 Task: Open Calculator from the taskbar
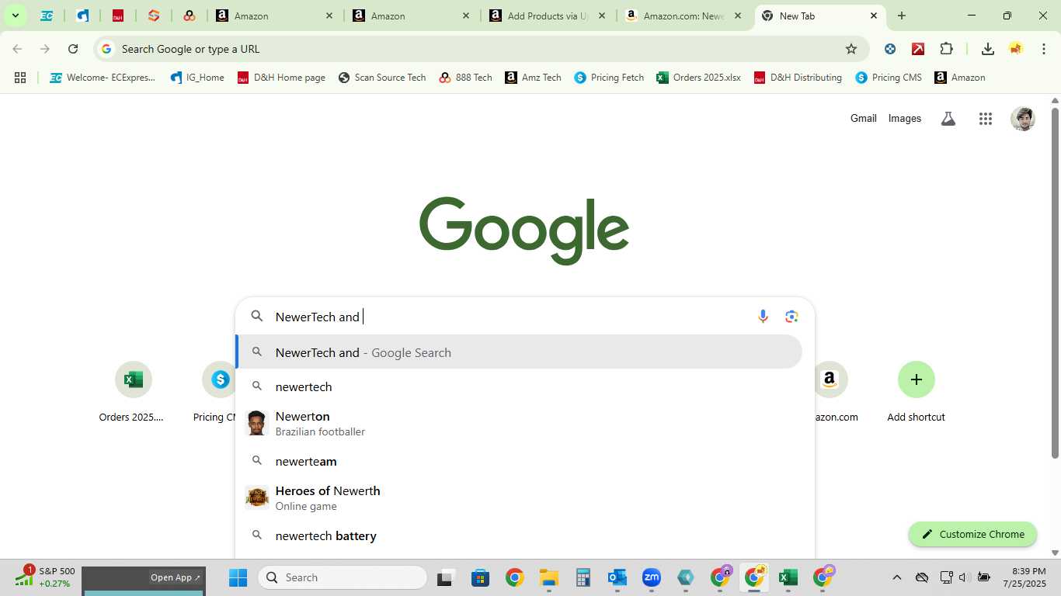click(583, 577)
